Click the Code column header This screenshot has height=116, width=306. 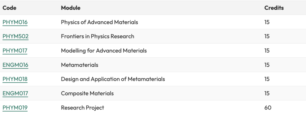click(x=9, y=8)
